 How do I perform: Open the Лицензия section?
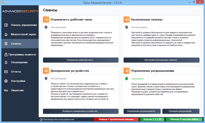(x=20, y=90)
